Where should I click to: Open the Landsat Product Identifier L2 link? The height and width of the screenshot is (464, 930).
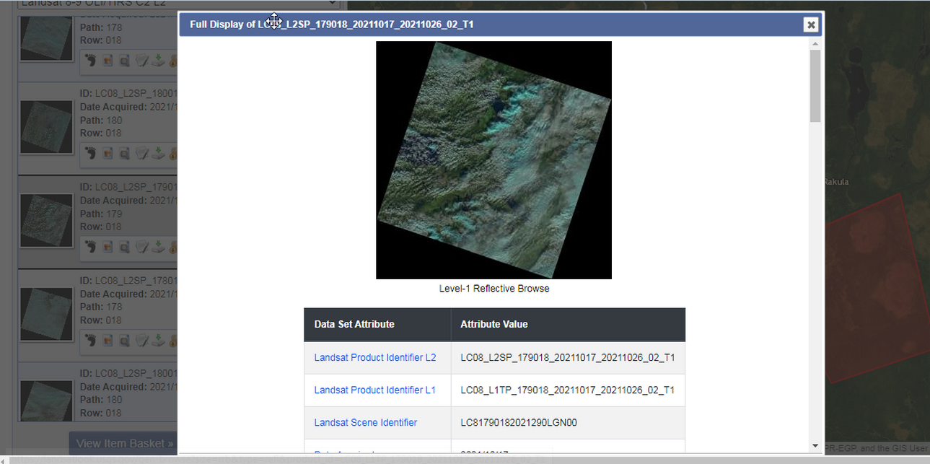374,357
